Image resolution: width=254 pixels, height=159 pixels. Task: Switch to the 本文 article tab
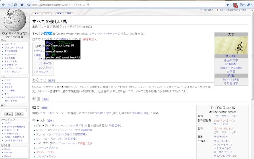point(37,14)
